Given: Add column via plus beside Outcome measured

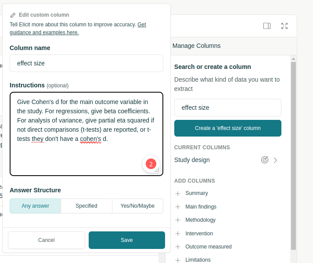Looking at the screenshot, I should (x=178, y=247).
